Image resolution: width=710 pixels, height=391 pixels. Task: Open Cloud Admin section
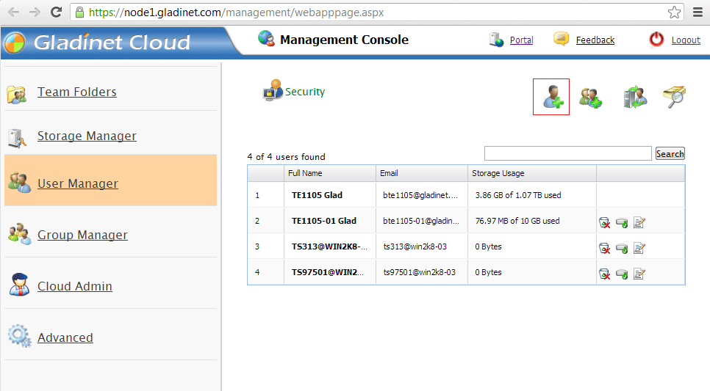tap(75, 286)
